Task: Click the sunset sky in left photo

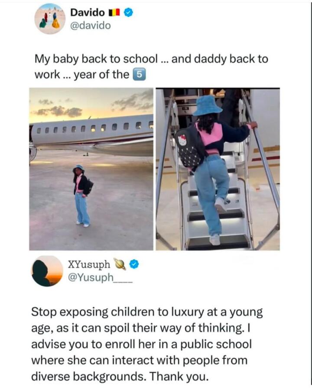Action: coord(91,104)
